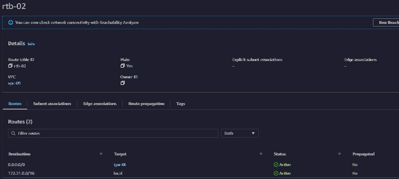The image size is (399, 179).
Task: Select the 172.31.0.0/16 destination cell
Action: pos(21,173)
